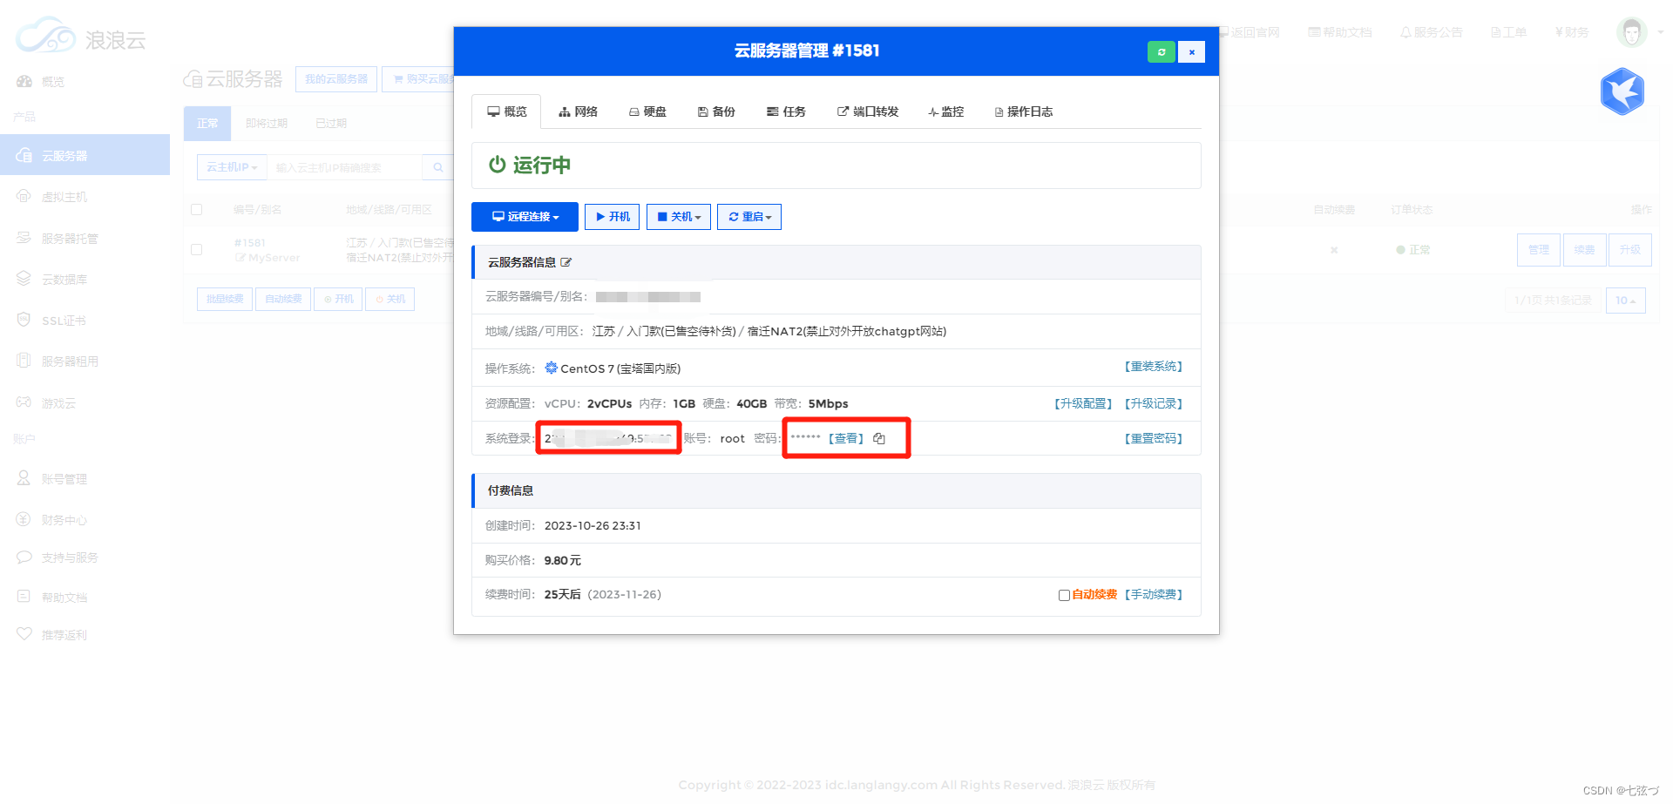The width and height of the screenshot is (1673, 804).
Task: Switch to the 网络 tab
Action: [x=578, y=111]
